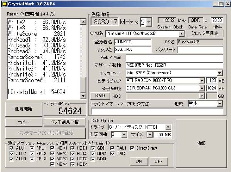Expand the CPU name Pentium 4 HT dropdown
Viewport: 231px width, 172px height.
(181, 33)
